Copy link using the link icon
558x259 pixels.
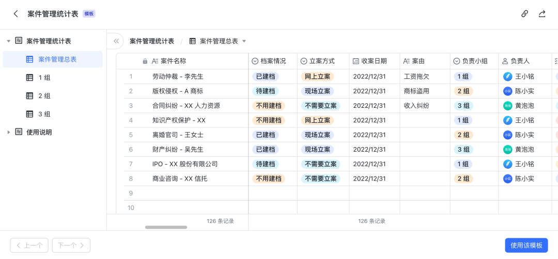click(524, 14)
